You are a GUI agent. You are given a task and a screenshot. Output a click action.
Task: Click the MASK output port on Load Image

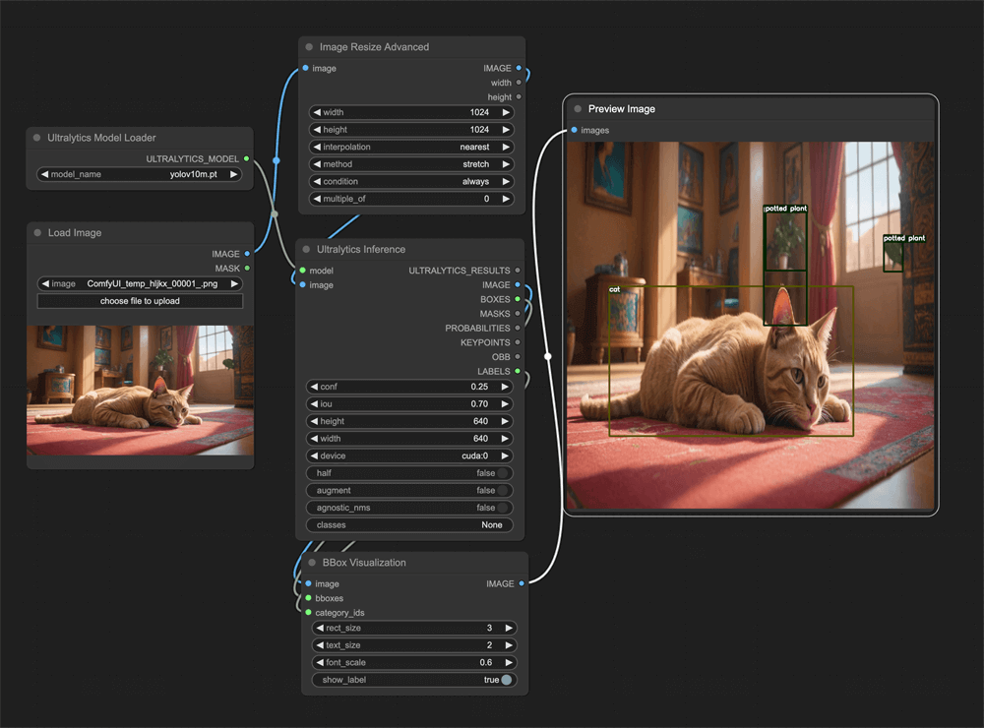click(247, 268)
